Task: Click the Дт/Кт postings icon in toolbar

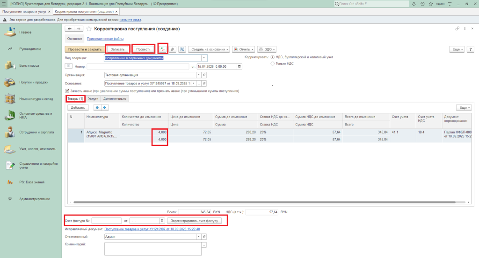Action: tap(163, 49)
